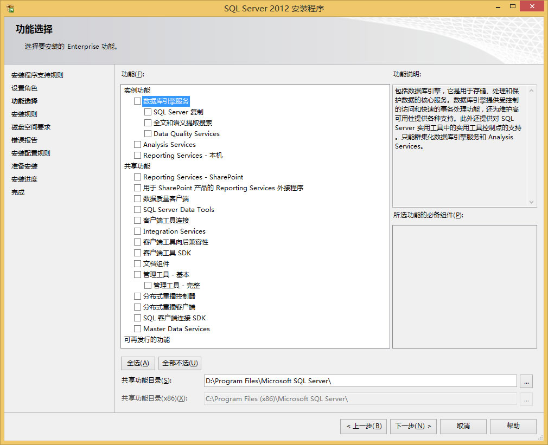Go back with 上一步(B) button
Viewport: 548px width, 445px height.
point(364,426)
